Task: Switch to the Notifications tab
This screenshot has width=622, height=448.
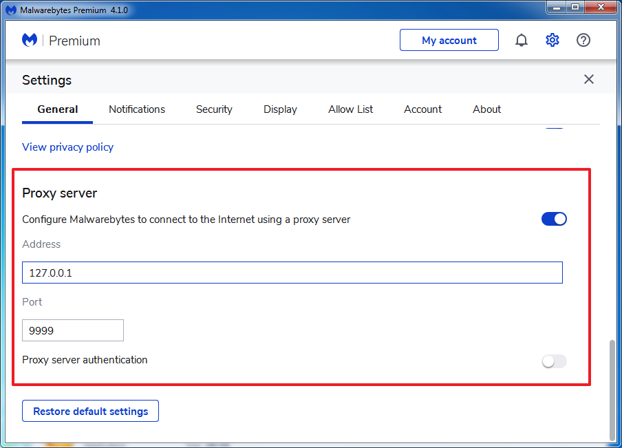Action: point(137,109)
